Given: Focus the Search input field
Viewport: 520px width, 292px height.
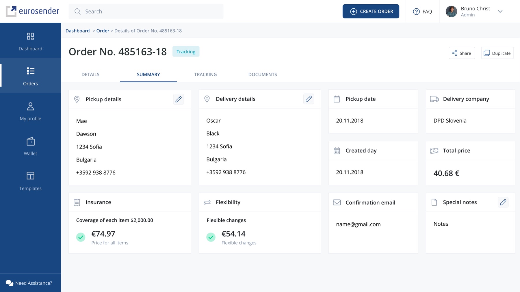Looking at the screenshot, I should [146, 12].
